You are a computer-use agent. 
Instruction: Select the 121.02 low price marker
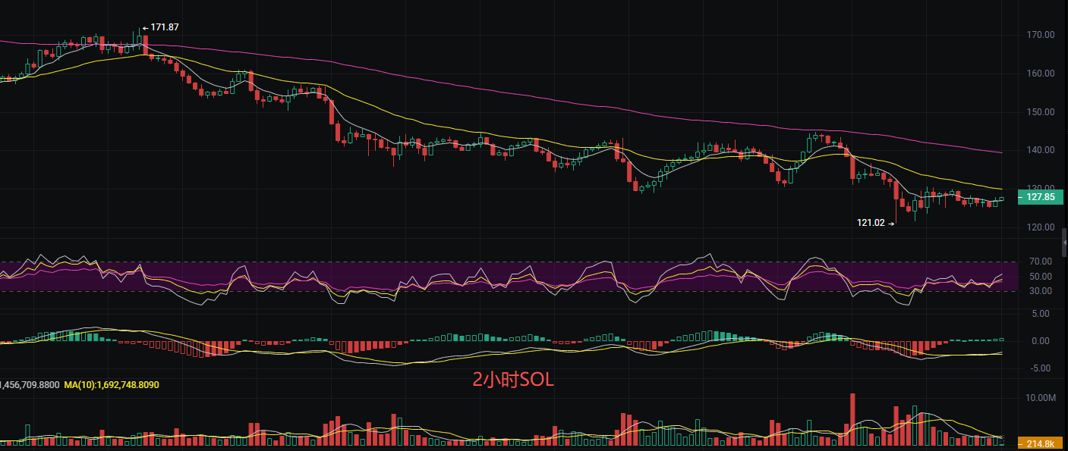[x=873, y=223]
